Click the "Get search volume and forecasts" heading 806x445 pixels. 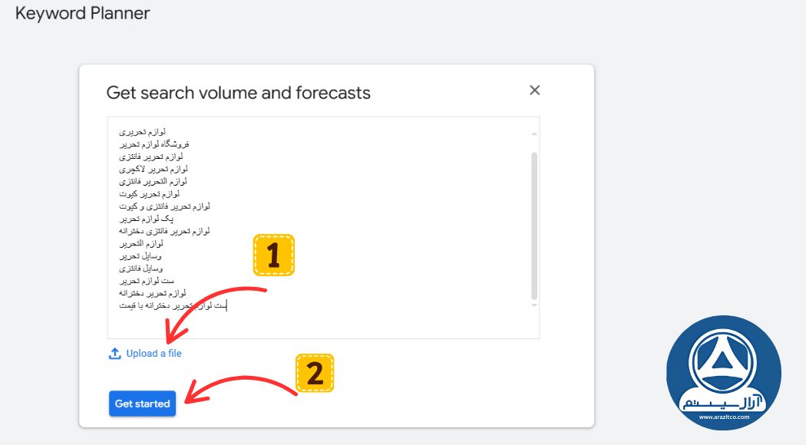pos(238,93)
